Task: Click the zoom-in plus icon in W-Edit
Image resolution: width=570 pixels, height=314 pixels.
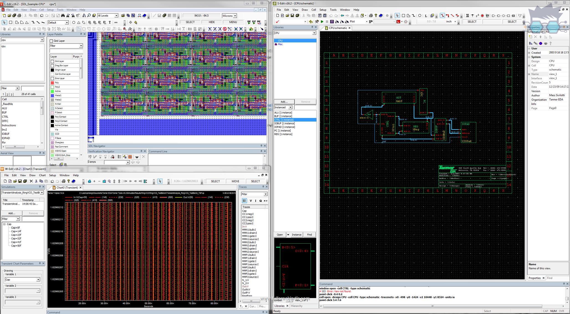Action: (94, 181)
